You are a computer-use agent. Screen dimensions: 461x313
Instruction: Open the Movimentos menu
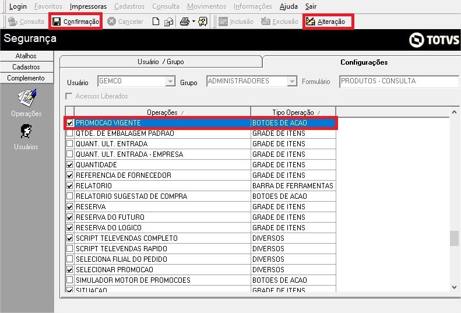click(x=206, y=6)
